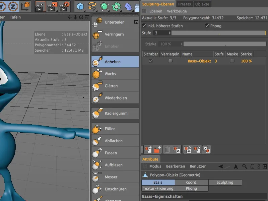Image resolution: width=268 pixels, height=201 pixels.
Task: Switch the coordinate system icon
Action: click(x=25, y=6)
